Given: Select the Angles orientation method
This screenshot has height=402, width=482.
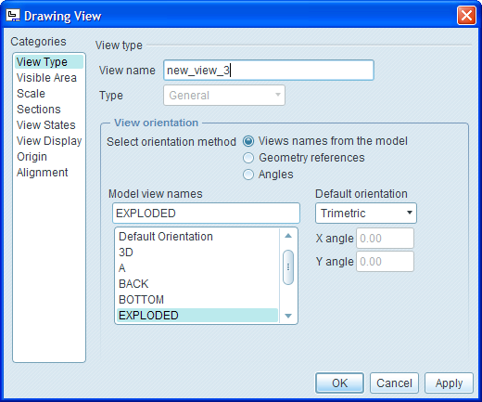Looking at the screenshot, I should click(x=248, y=175).
